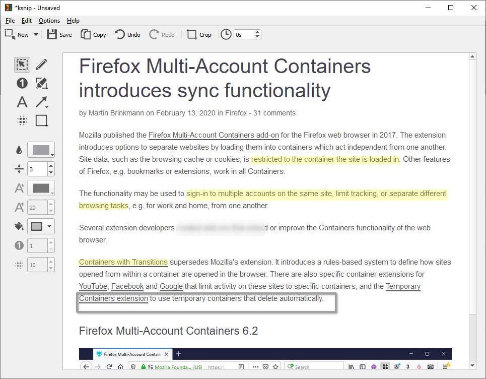Viewport: 486px width, 379px height.
Task: Click the greyed Redo button
Action: 162,34
